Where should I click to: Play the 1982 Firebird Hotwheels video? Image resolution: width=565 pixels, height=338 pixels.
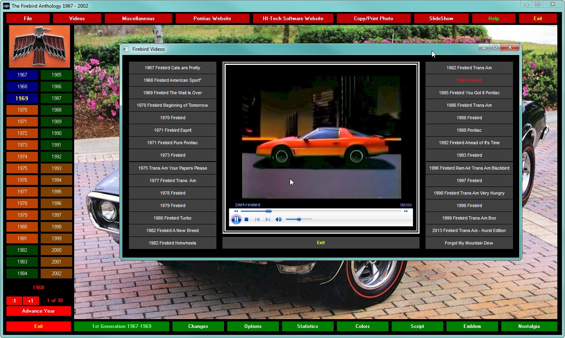(172, 243)
